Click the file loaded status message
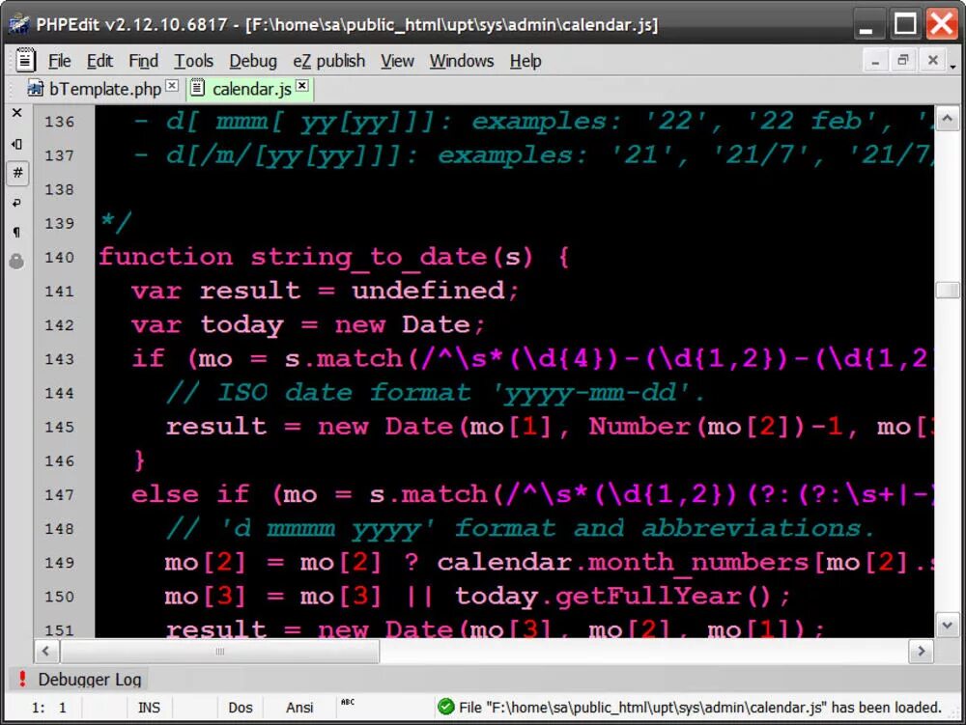This screenshot has width=966, height=725. 699,708
